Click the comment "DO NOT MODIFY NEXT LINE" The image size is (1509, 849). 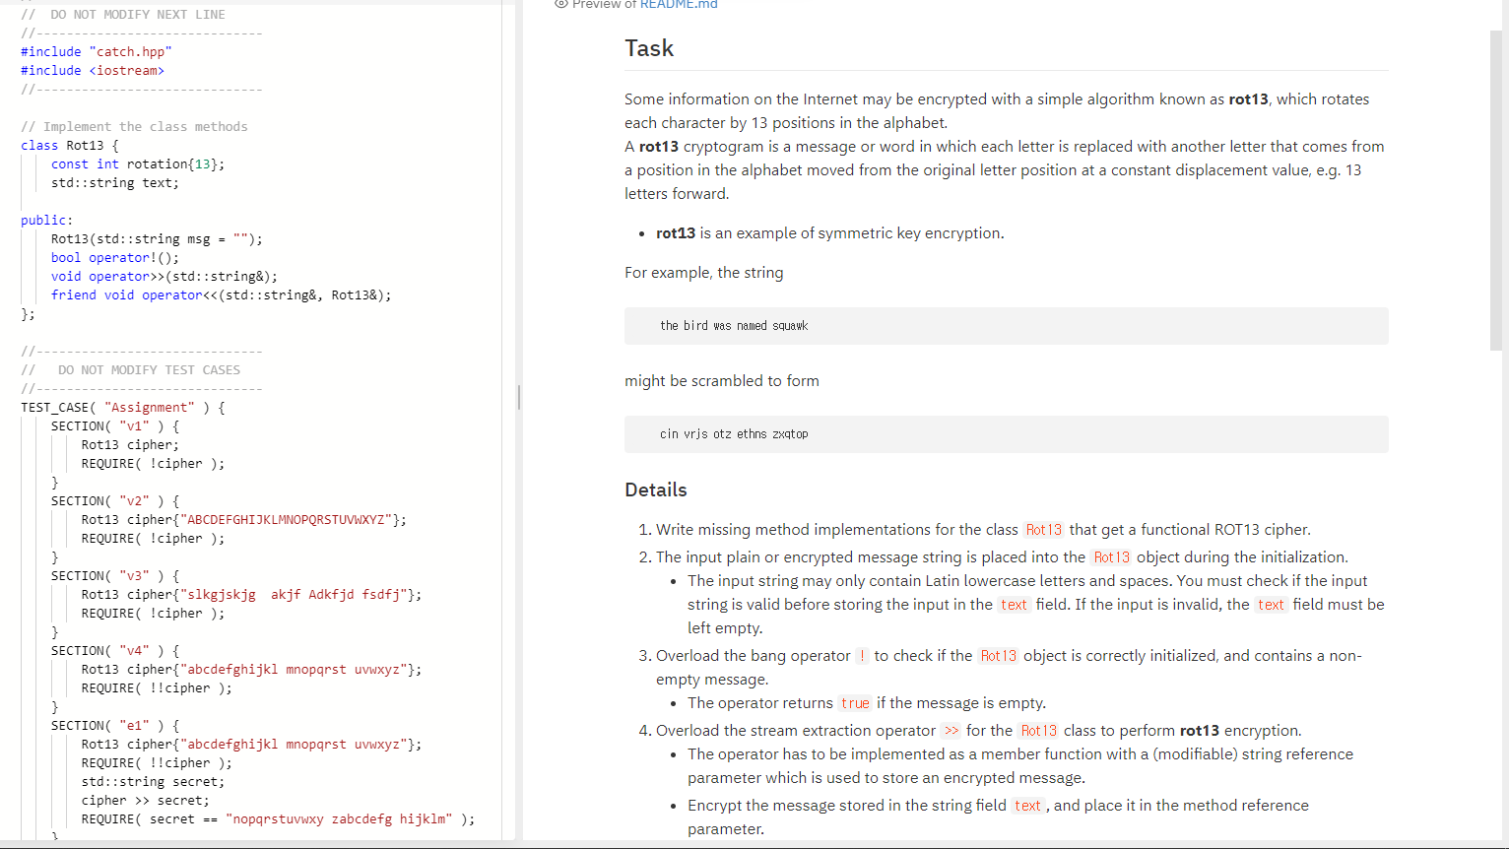point(138,15)
